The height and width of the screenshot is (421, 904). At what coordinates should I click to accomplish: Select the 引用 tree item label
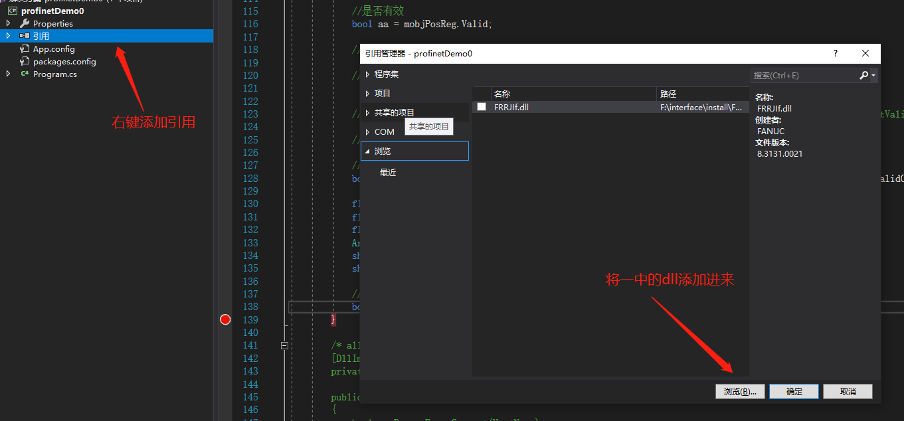[x=41, y=37]
